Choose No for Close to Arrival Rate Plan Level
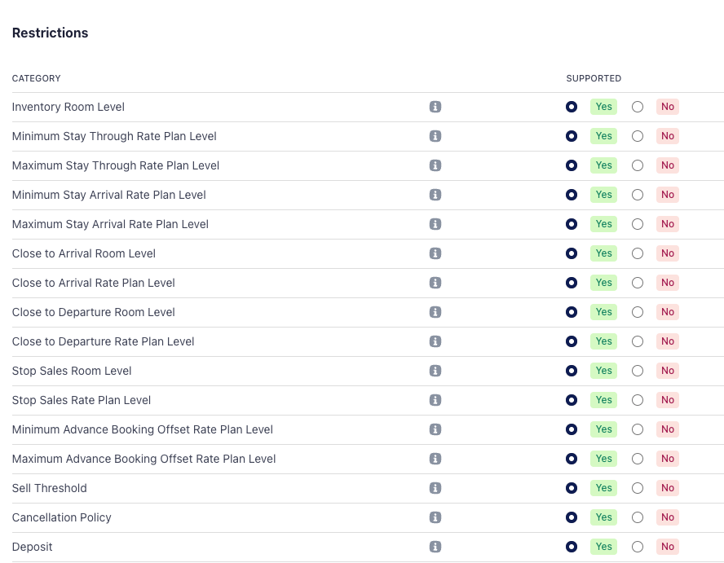The height and width of the screenshot is (563, 724). [x=638, y=283]
